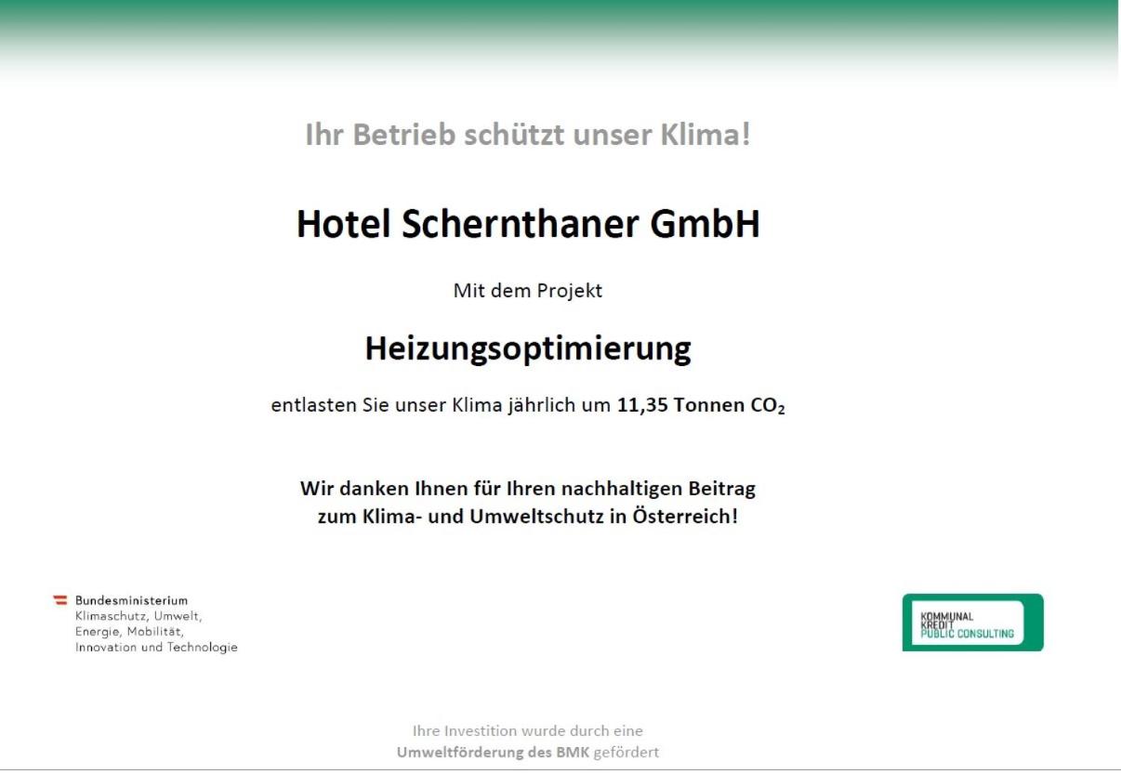Click the line 'zum Klima- und Umweltschutz in Österreich!'

[528, 517]
